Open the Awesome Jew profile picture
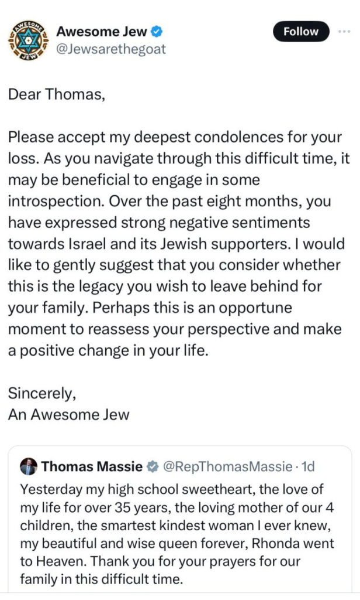 (x=27, y=40)
